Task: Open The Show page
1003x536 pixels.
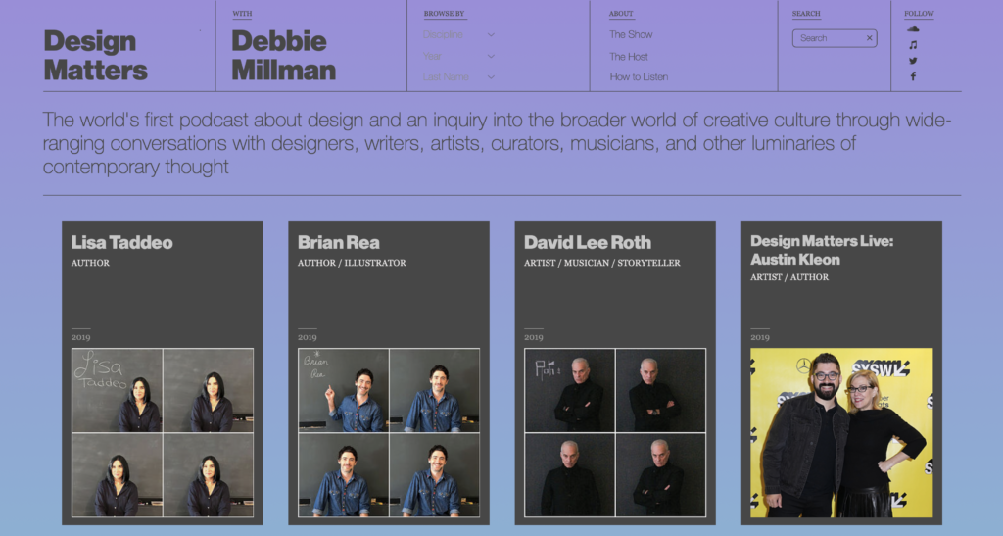Action: [631, 34]
